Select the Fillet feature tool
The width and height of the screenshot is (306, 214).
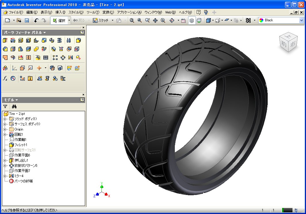[x=79, y=40]
